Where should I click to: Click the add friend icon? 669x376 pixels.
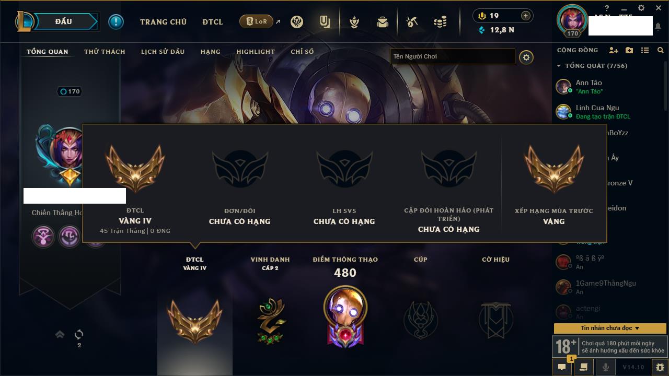(x=614, y=50)
